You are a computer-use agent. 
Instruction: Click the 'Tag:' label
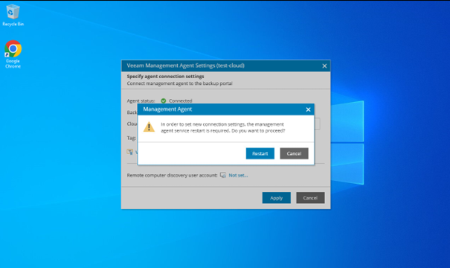point(132,138)
